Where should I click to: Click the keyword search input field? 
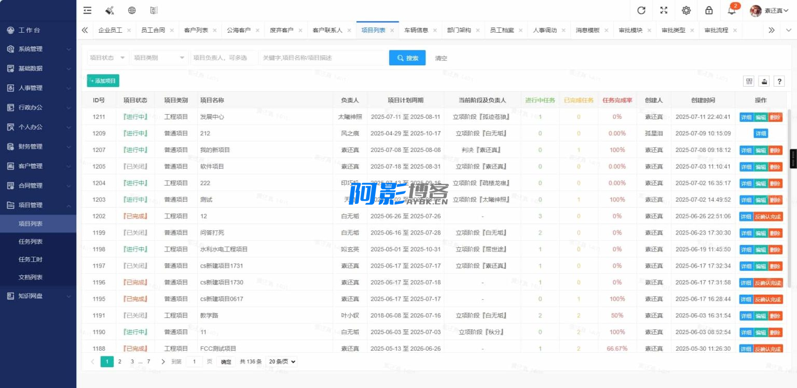pyautogui.click(x=323, y=58)
